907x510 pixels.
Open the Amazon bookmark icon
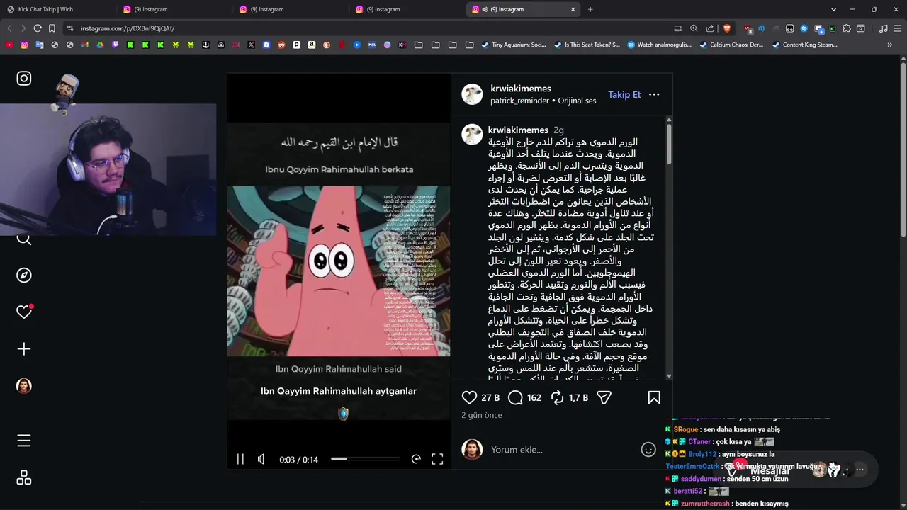click(x=311, y=45)
